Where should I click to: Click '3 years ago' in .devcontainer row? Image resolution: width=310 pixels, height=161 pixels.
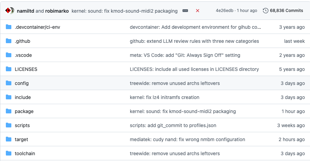pyautogui.click(x=292, y=27)
